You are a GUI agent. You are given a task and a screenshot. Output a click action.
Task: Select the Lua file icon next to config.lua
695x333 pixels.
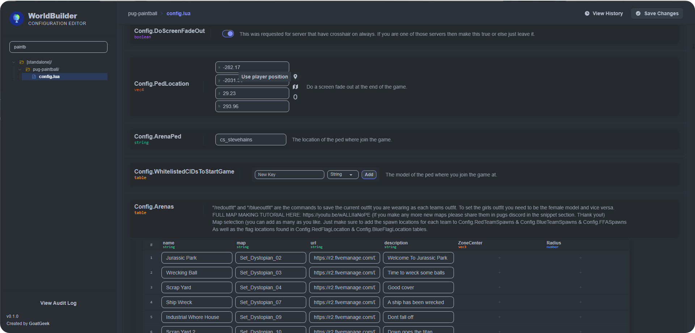[34, 76]
